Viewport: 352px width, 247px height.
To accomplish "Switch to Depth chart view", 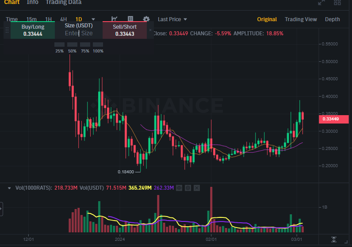I will click(x=333, y=19).
